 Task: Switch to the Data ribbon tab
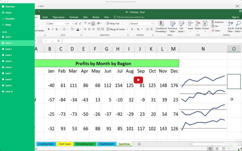coord(85,17)
